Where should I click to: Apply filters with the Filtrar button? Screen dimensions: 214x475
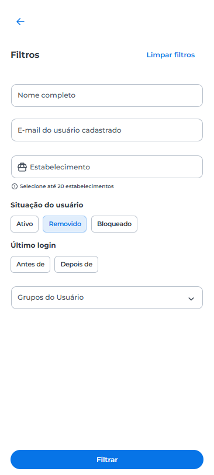click(x=107, y=460)
